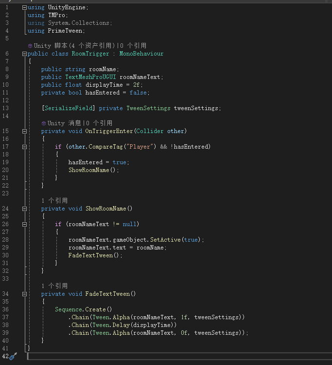The height and width of the screenshot is (365, 332).
Task: Collapse the ShowRoomName method on line 24
Action: click(x=24, y=209)
